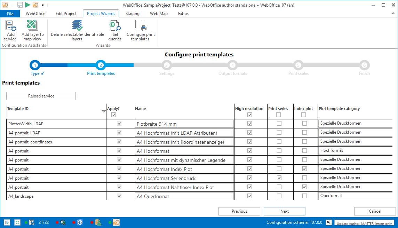Click the A4 Querformat name field
The image size is (398, 228).
pos(184,196)
